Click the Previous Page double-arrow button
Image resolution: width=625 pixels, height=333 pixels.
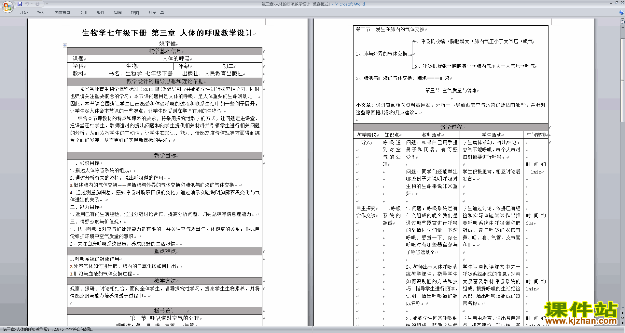pyautogui.click(x=623, y=313)
